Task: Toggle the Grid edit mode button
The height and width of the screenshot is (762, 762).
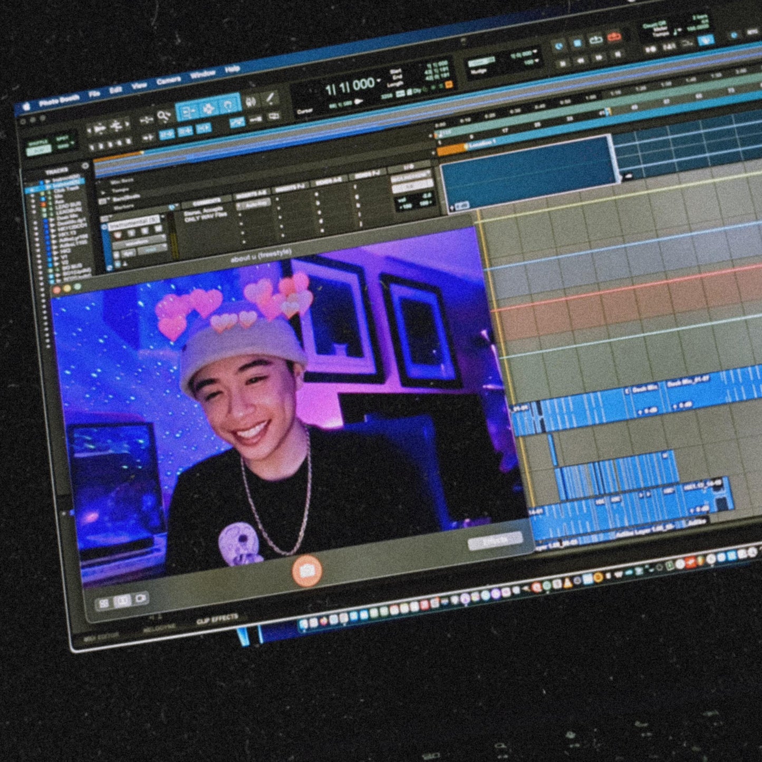Action: 63,146
